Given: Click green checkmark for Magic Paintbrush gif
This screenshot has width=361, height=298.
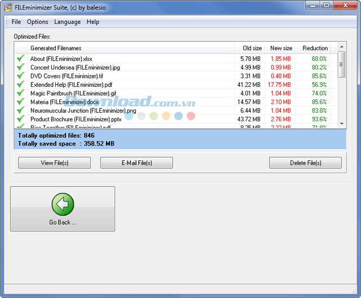Looking at the screenshot, I should coord(20,93).
